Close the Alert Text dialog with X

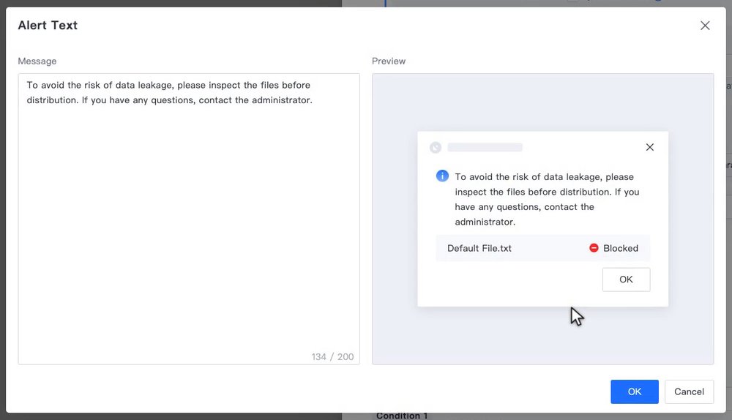[705, 26]
